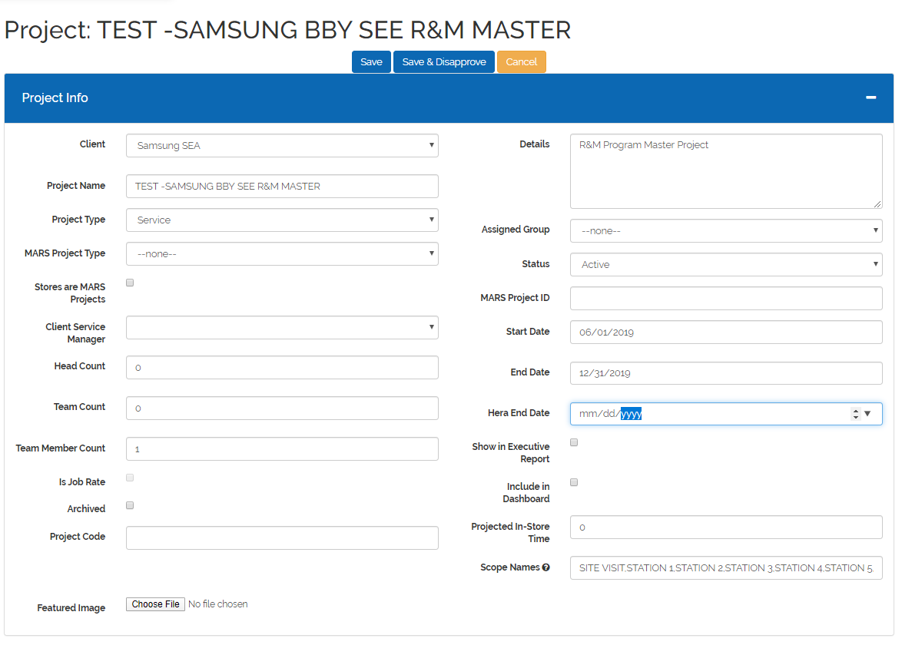Screen dimensions: 902x645
Task: Click the Scope Names input field
Action: [726, 568]
